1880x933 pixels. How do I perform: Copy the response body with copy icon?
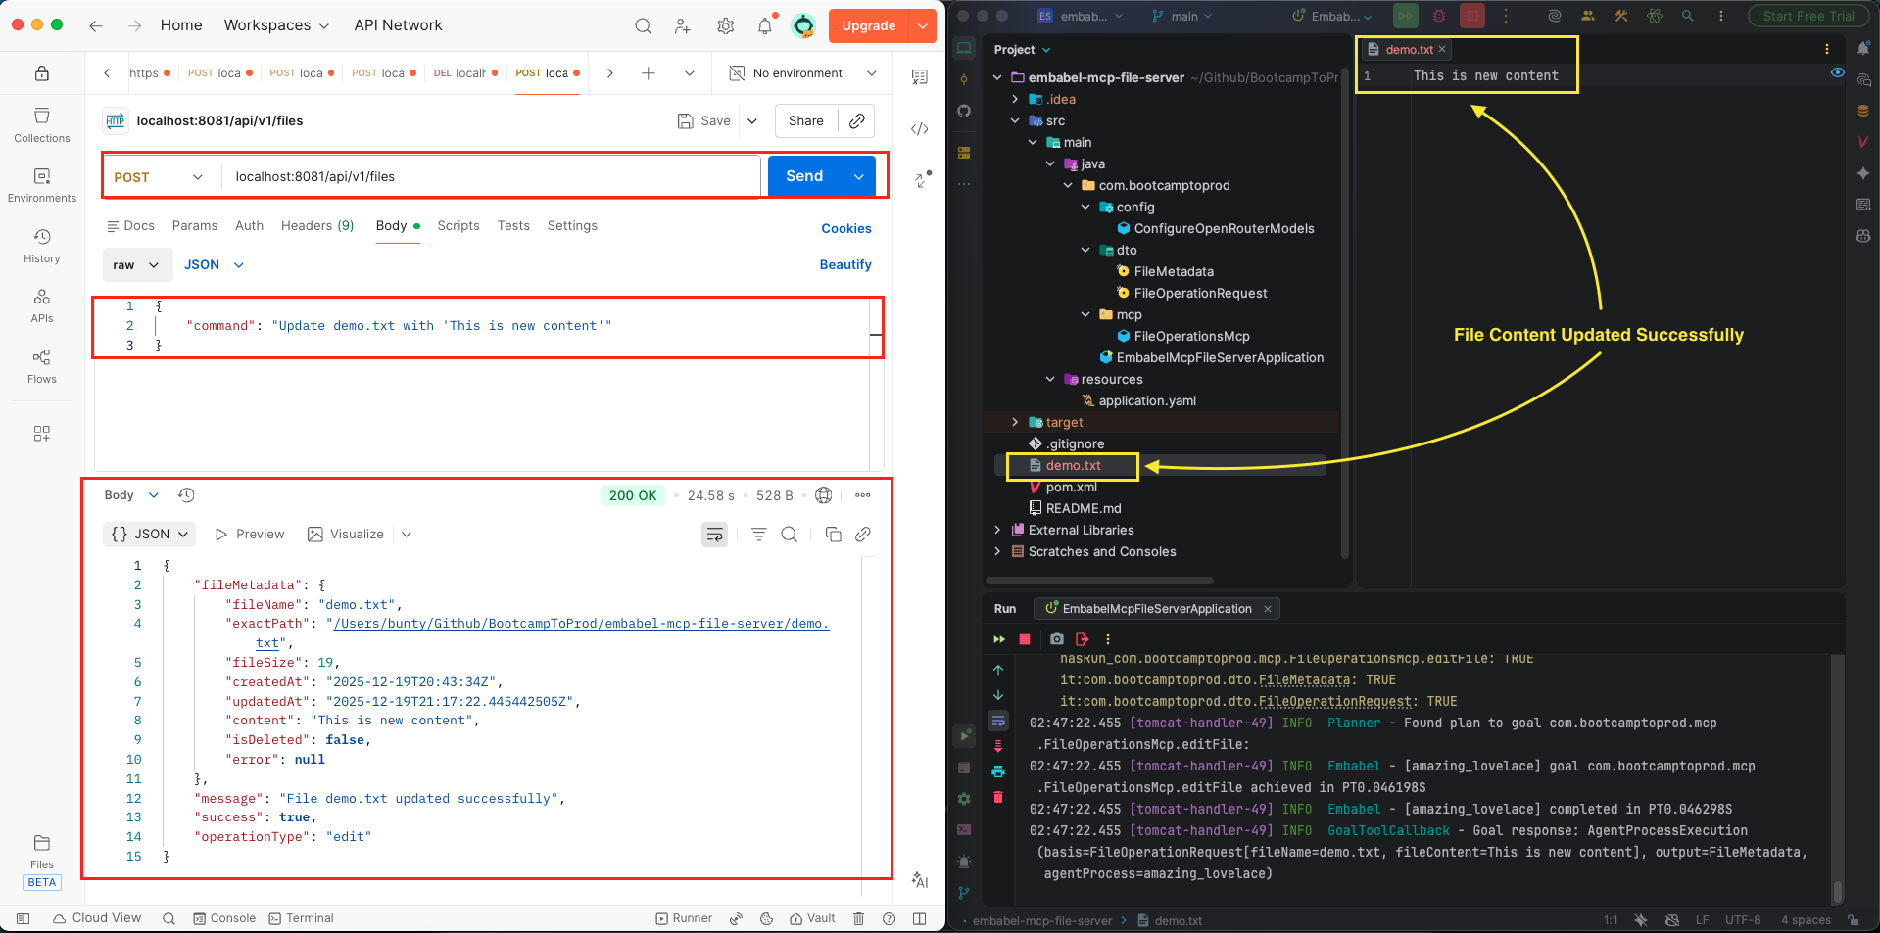pos(833,535)
